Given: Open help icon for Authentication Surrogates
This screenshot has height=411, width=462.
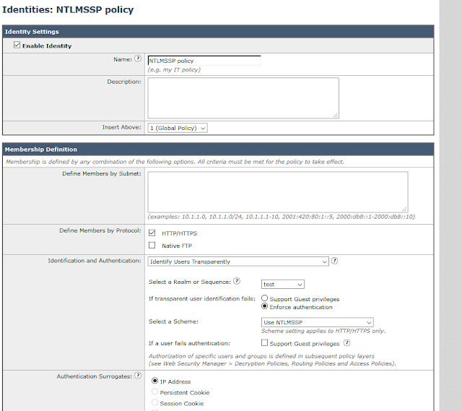Looking at the screenshot, I should pyautogui.click(x=138, y=376).
